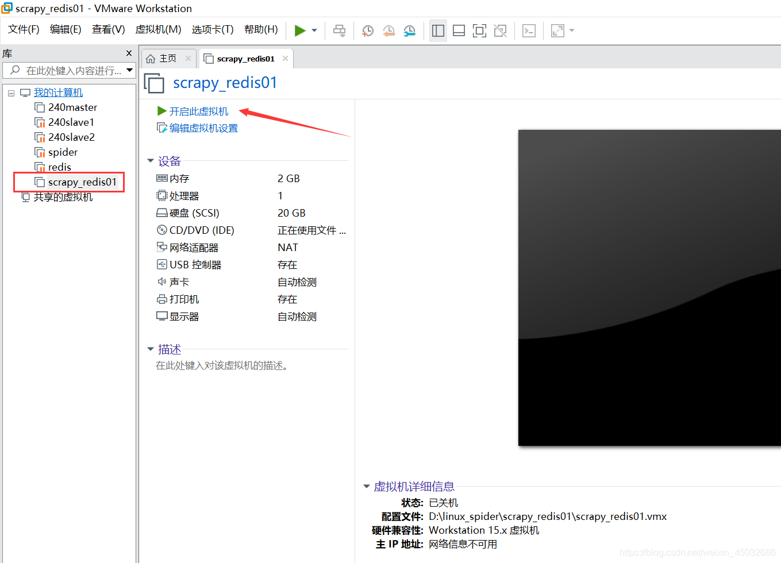The width and height of the screenshot is (781, 563).
Task: Select 我的计算机 in the library tree
Action: (58, 92)
